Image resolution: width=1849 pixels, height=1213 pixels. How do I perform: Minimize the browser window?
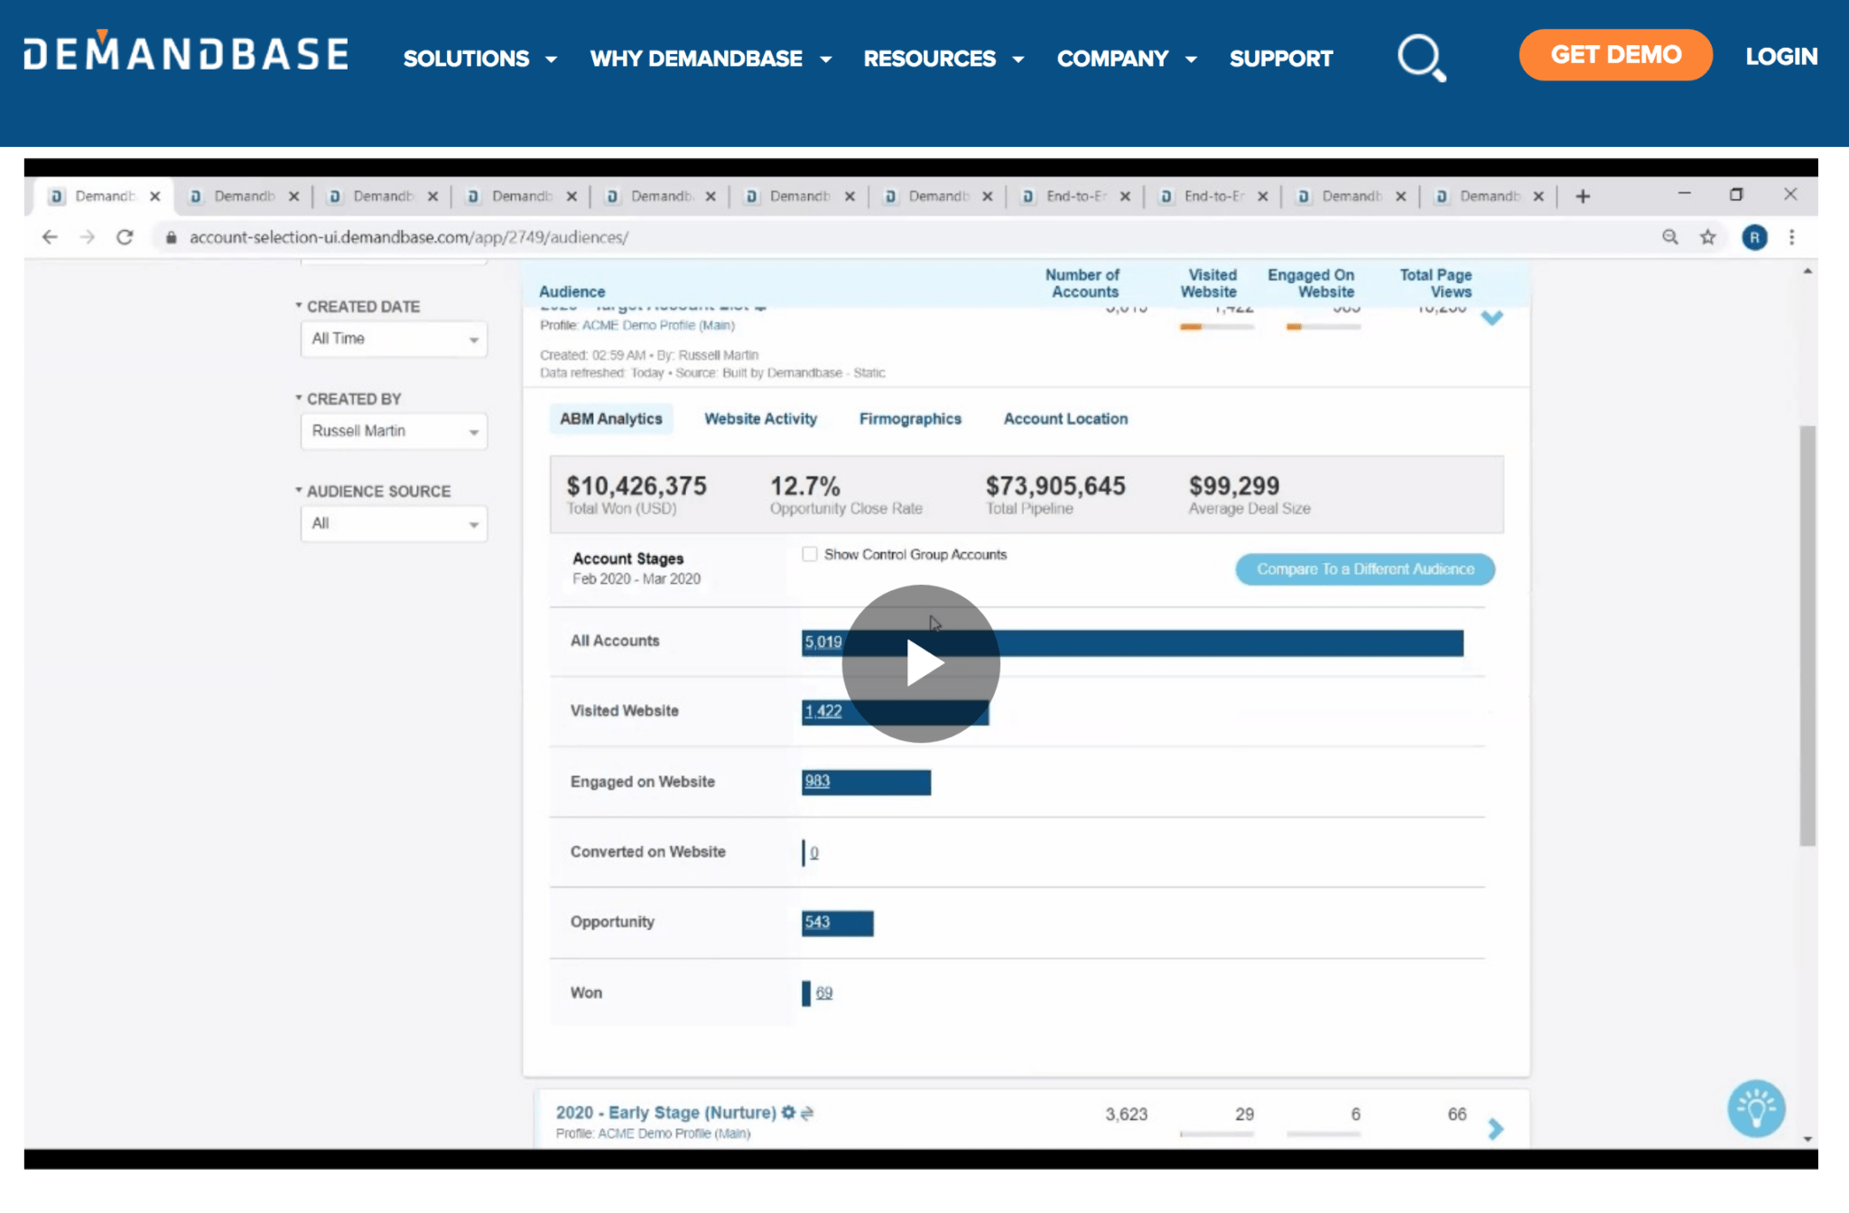[1684, 194]
